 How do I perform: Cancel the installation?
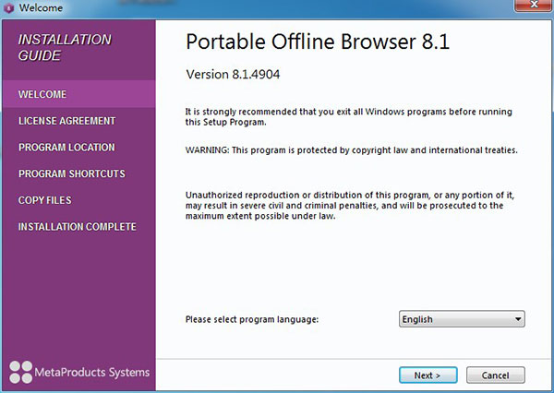tap(495, 375)
